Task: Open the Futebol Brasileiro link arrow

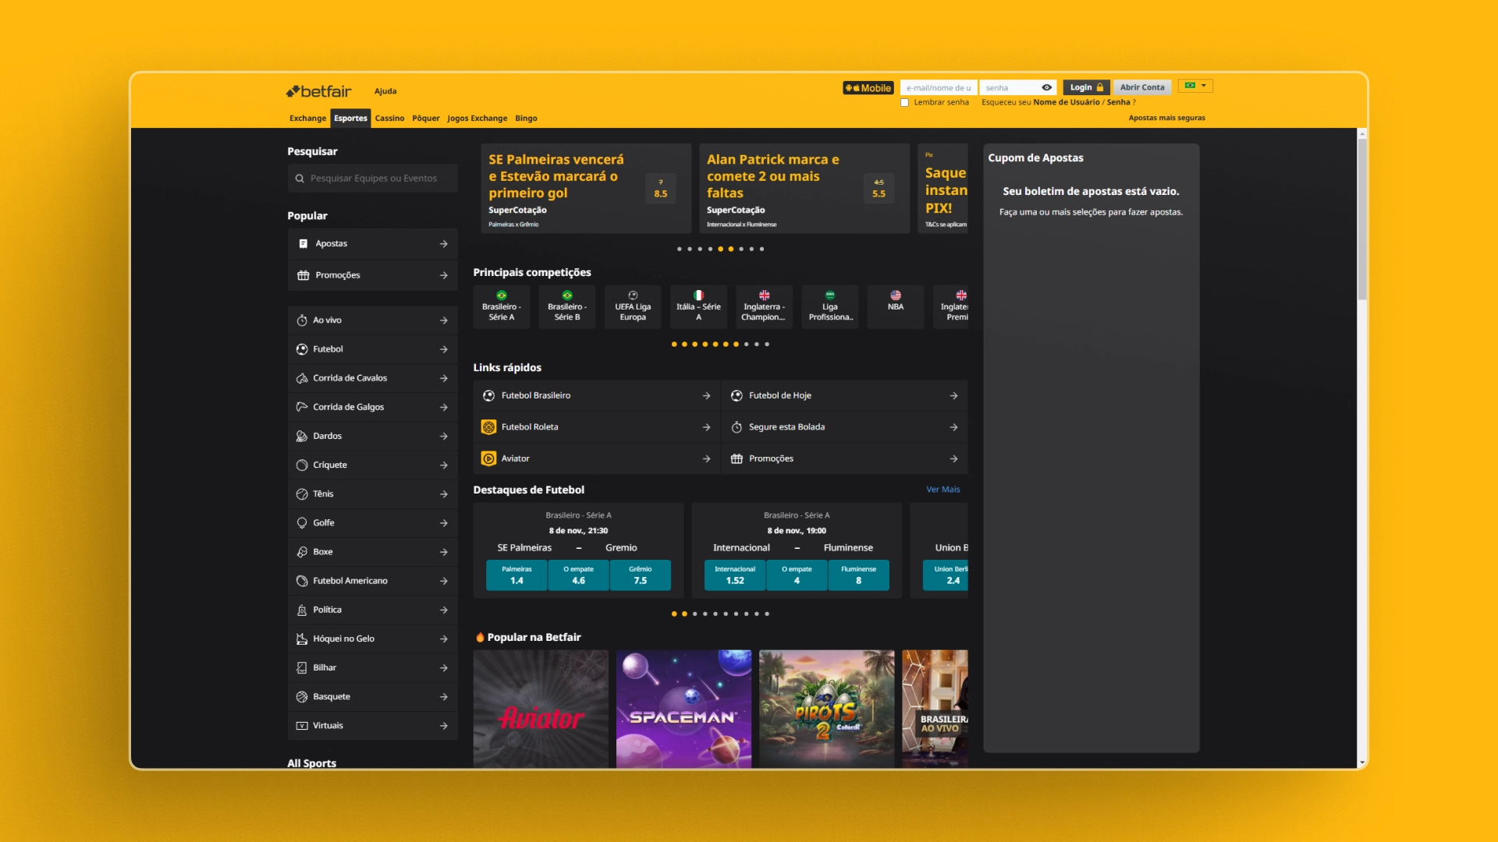Action: (x=706, y=396)
